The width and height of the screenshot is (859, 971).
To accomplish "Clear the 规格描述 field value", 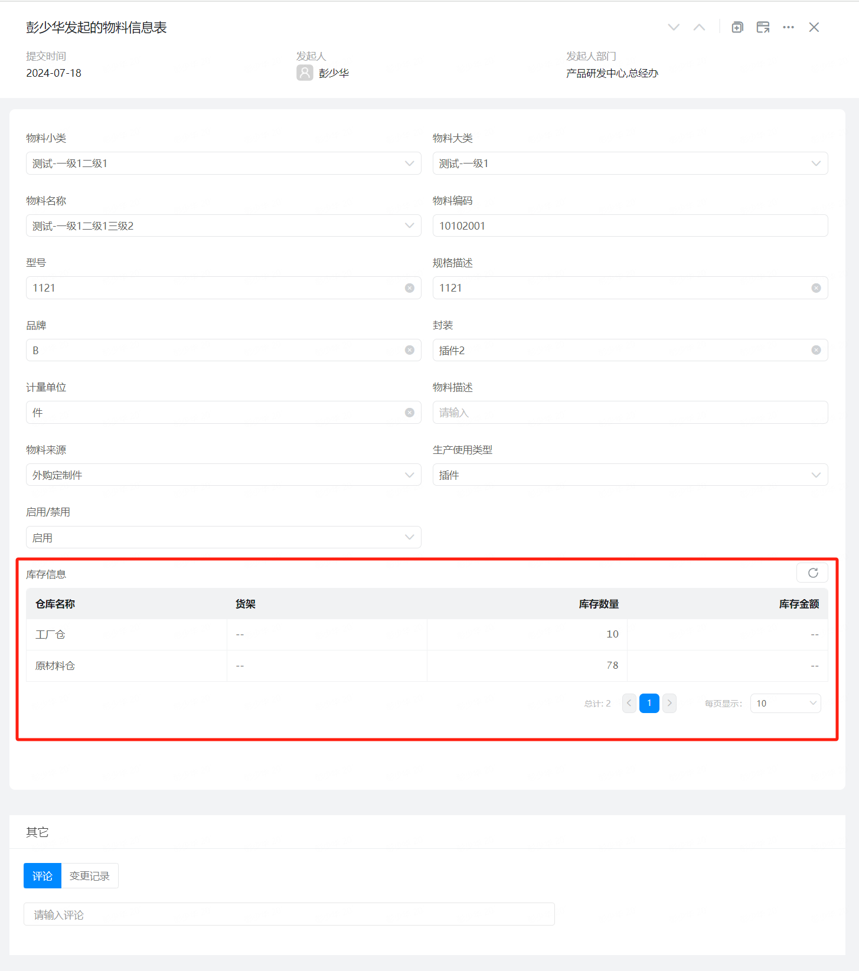I will (x=816, y=288).
